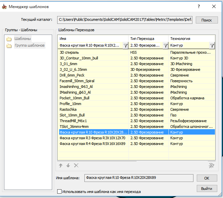Click the Обработка кармана technology cell
This screenshot has height=198, width=223.
point(192,98)
